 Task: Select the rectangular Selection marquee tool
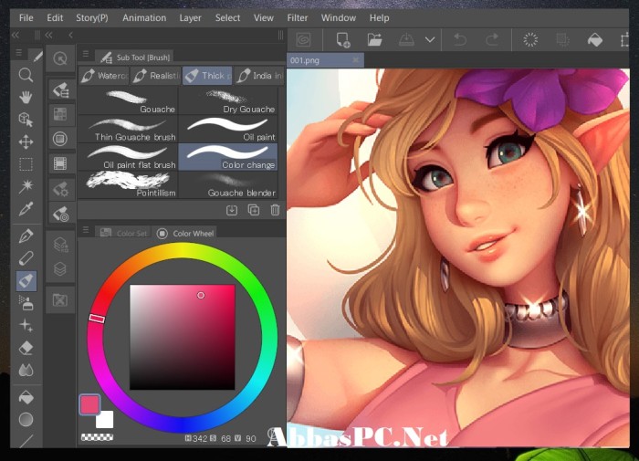point(26,164)
